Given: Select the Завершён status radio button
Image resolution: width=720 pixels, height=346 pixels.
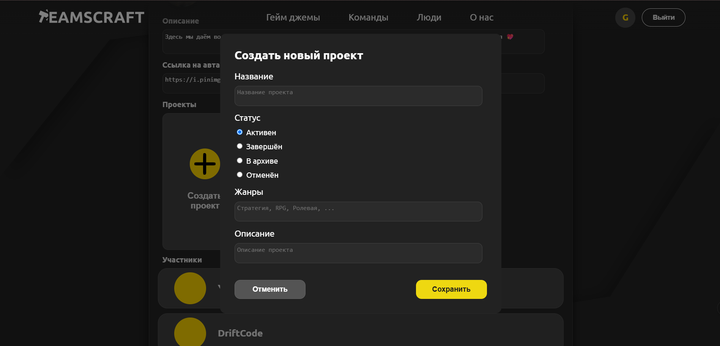Looking at the screenshot, I should (x=239, y=146).
